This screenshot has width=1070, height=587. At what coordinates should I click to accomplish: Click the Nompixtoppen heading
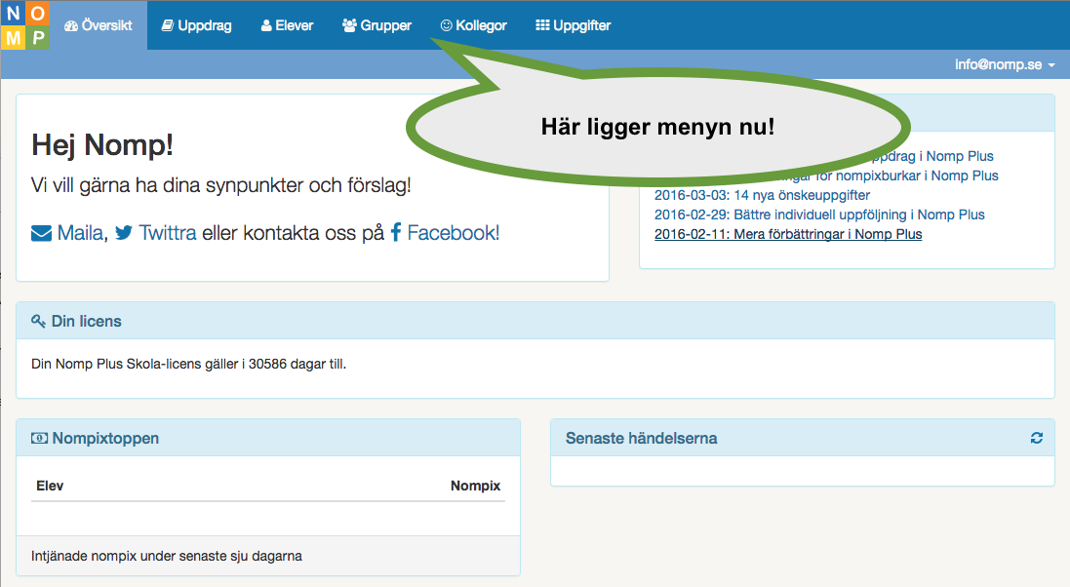[105, 438]
